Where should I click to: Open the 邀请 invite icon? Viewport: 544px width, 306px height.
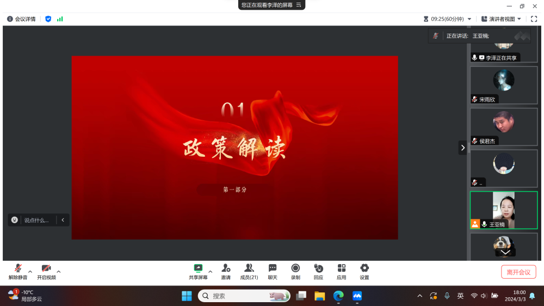pos(226,268)
